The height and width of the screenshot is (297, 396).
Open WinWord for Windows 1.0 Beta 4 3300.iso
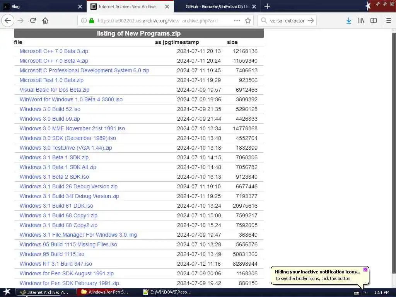(71, 99)
